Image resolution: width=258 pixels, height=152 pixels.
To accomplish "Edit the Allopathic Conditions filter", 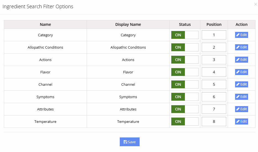I will click(241, 47).
